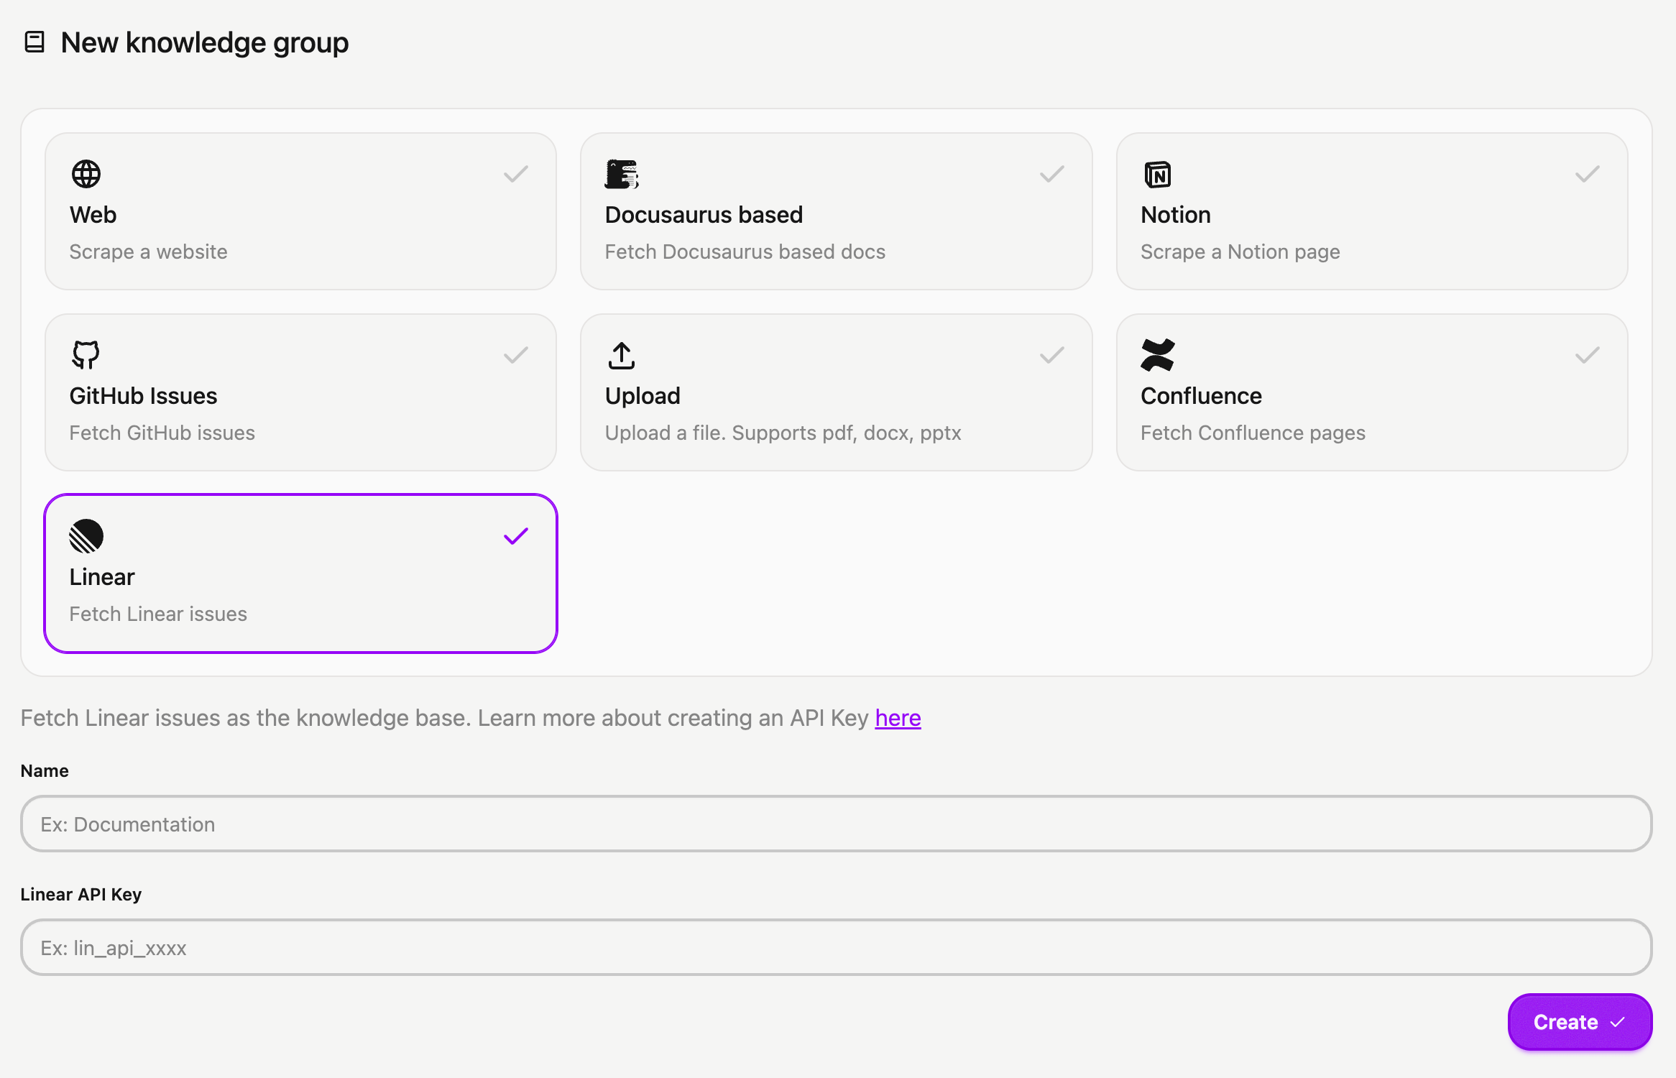Toggle the purple checkmark on Linear card
1676x1078 pixels.
click(515, 536)
